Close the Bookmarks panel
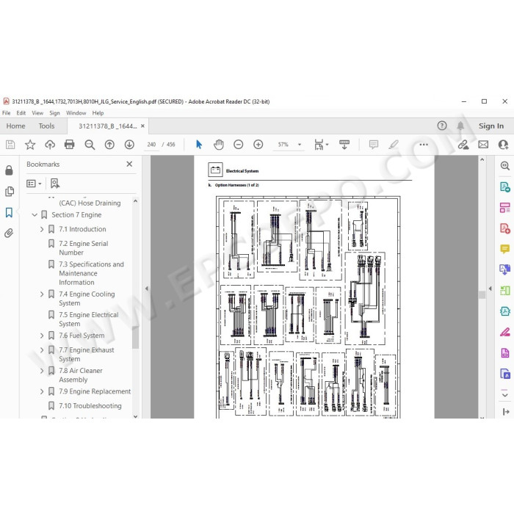This screenshot has width=514, height=514. pos(129,164)
